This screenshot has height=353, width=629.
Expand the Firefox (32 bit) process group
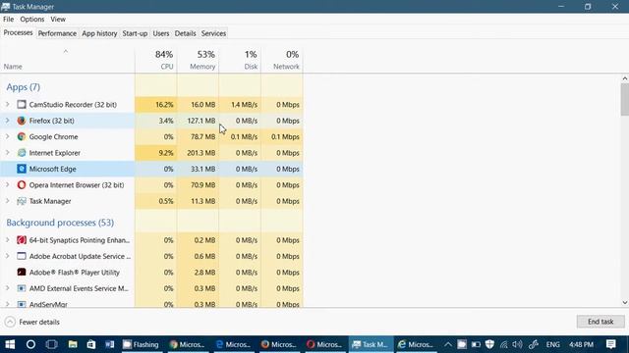coord(7,121)
